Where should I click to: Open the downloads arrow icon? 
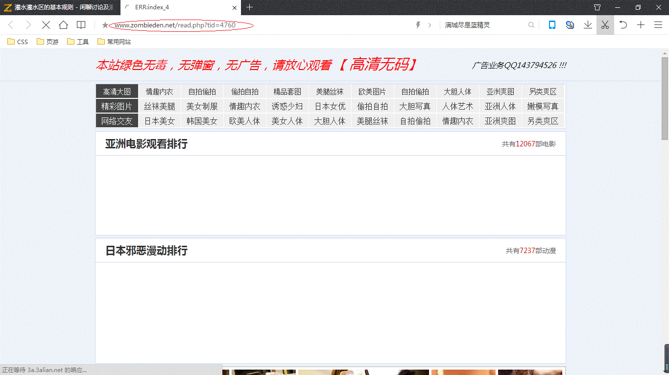click(588, 25)
